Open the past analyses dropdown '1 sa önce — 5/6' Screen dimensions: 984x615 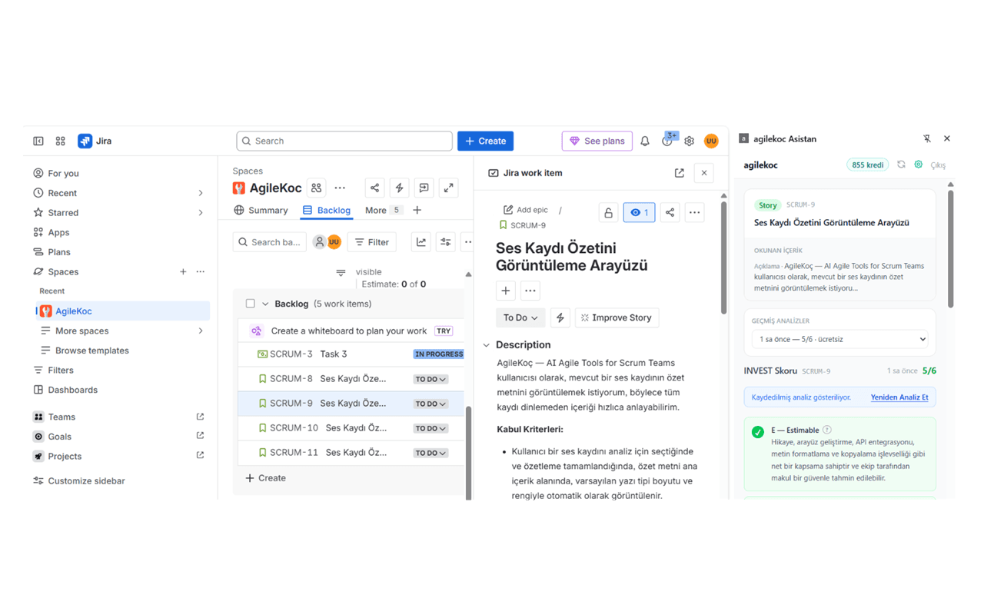(839, 339)
